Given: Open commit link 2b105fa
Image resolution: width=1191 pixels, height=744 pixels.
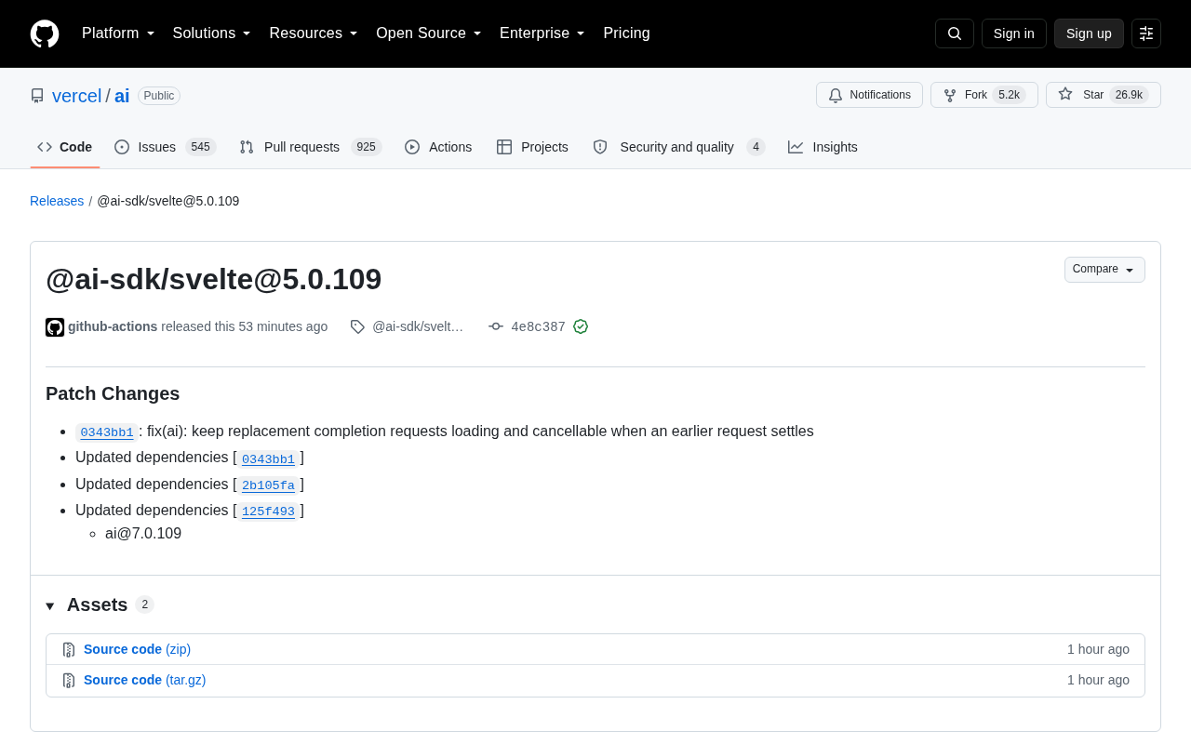Looking at the screenshot, I should pos(268,485).
